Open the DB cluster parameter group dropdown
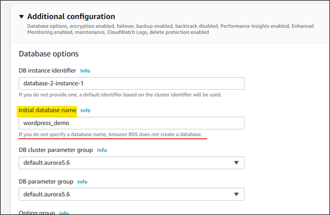Viewport: 330px width, 215px height. pyautogui.click(x=132, y=163)
